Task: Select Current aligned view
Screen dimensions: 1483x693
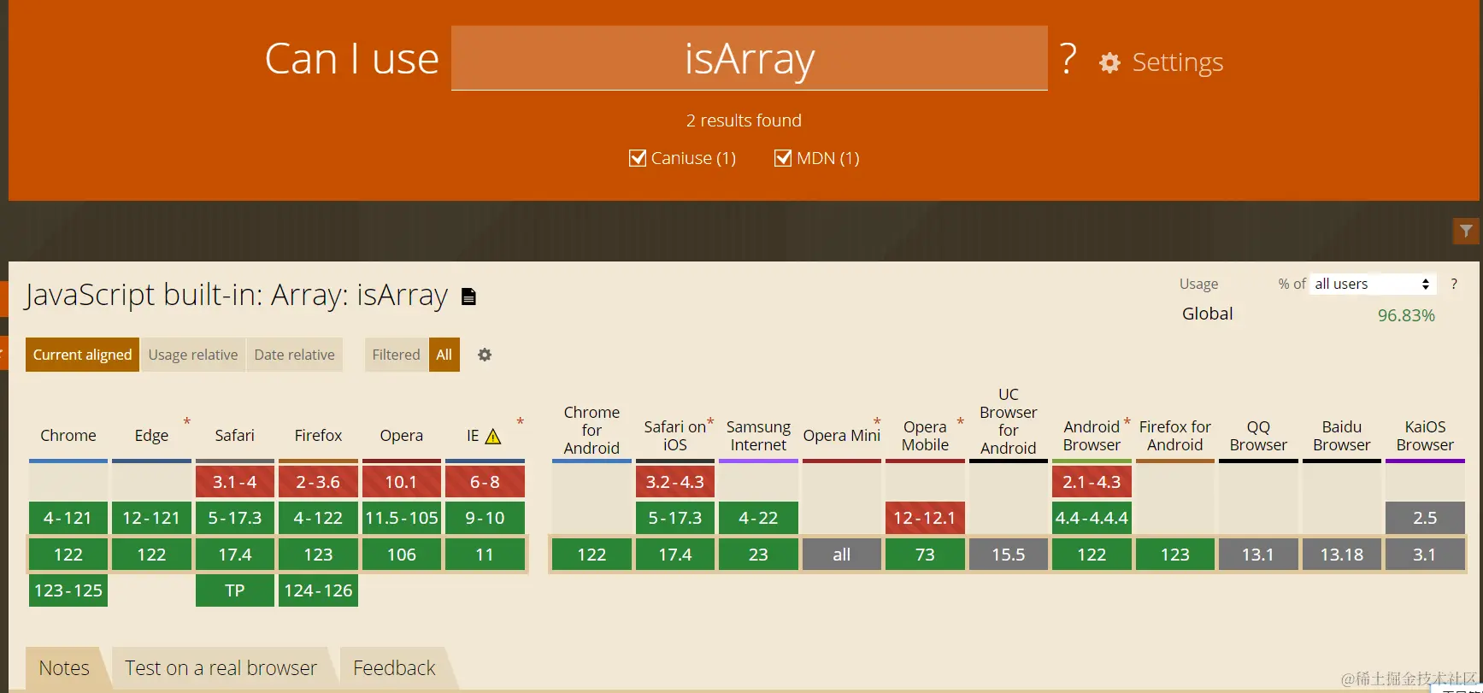Action: click(x=82, y=355)
